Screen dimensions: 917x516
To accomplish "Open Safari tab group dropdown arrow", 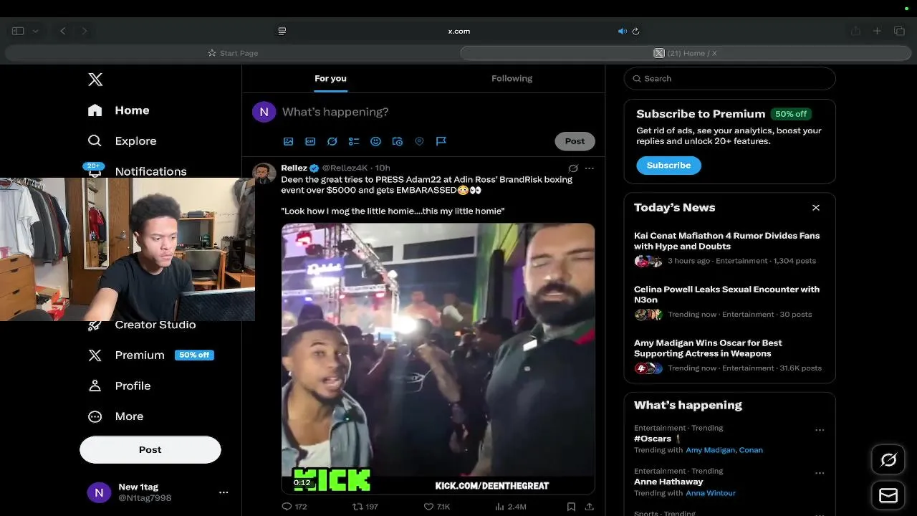I will click(x=35, y=31).
